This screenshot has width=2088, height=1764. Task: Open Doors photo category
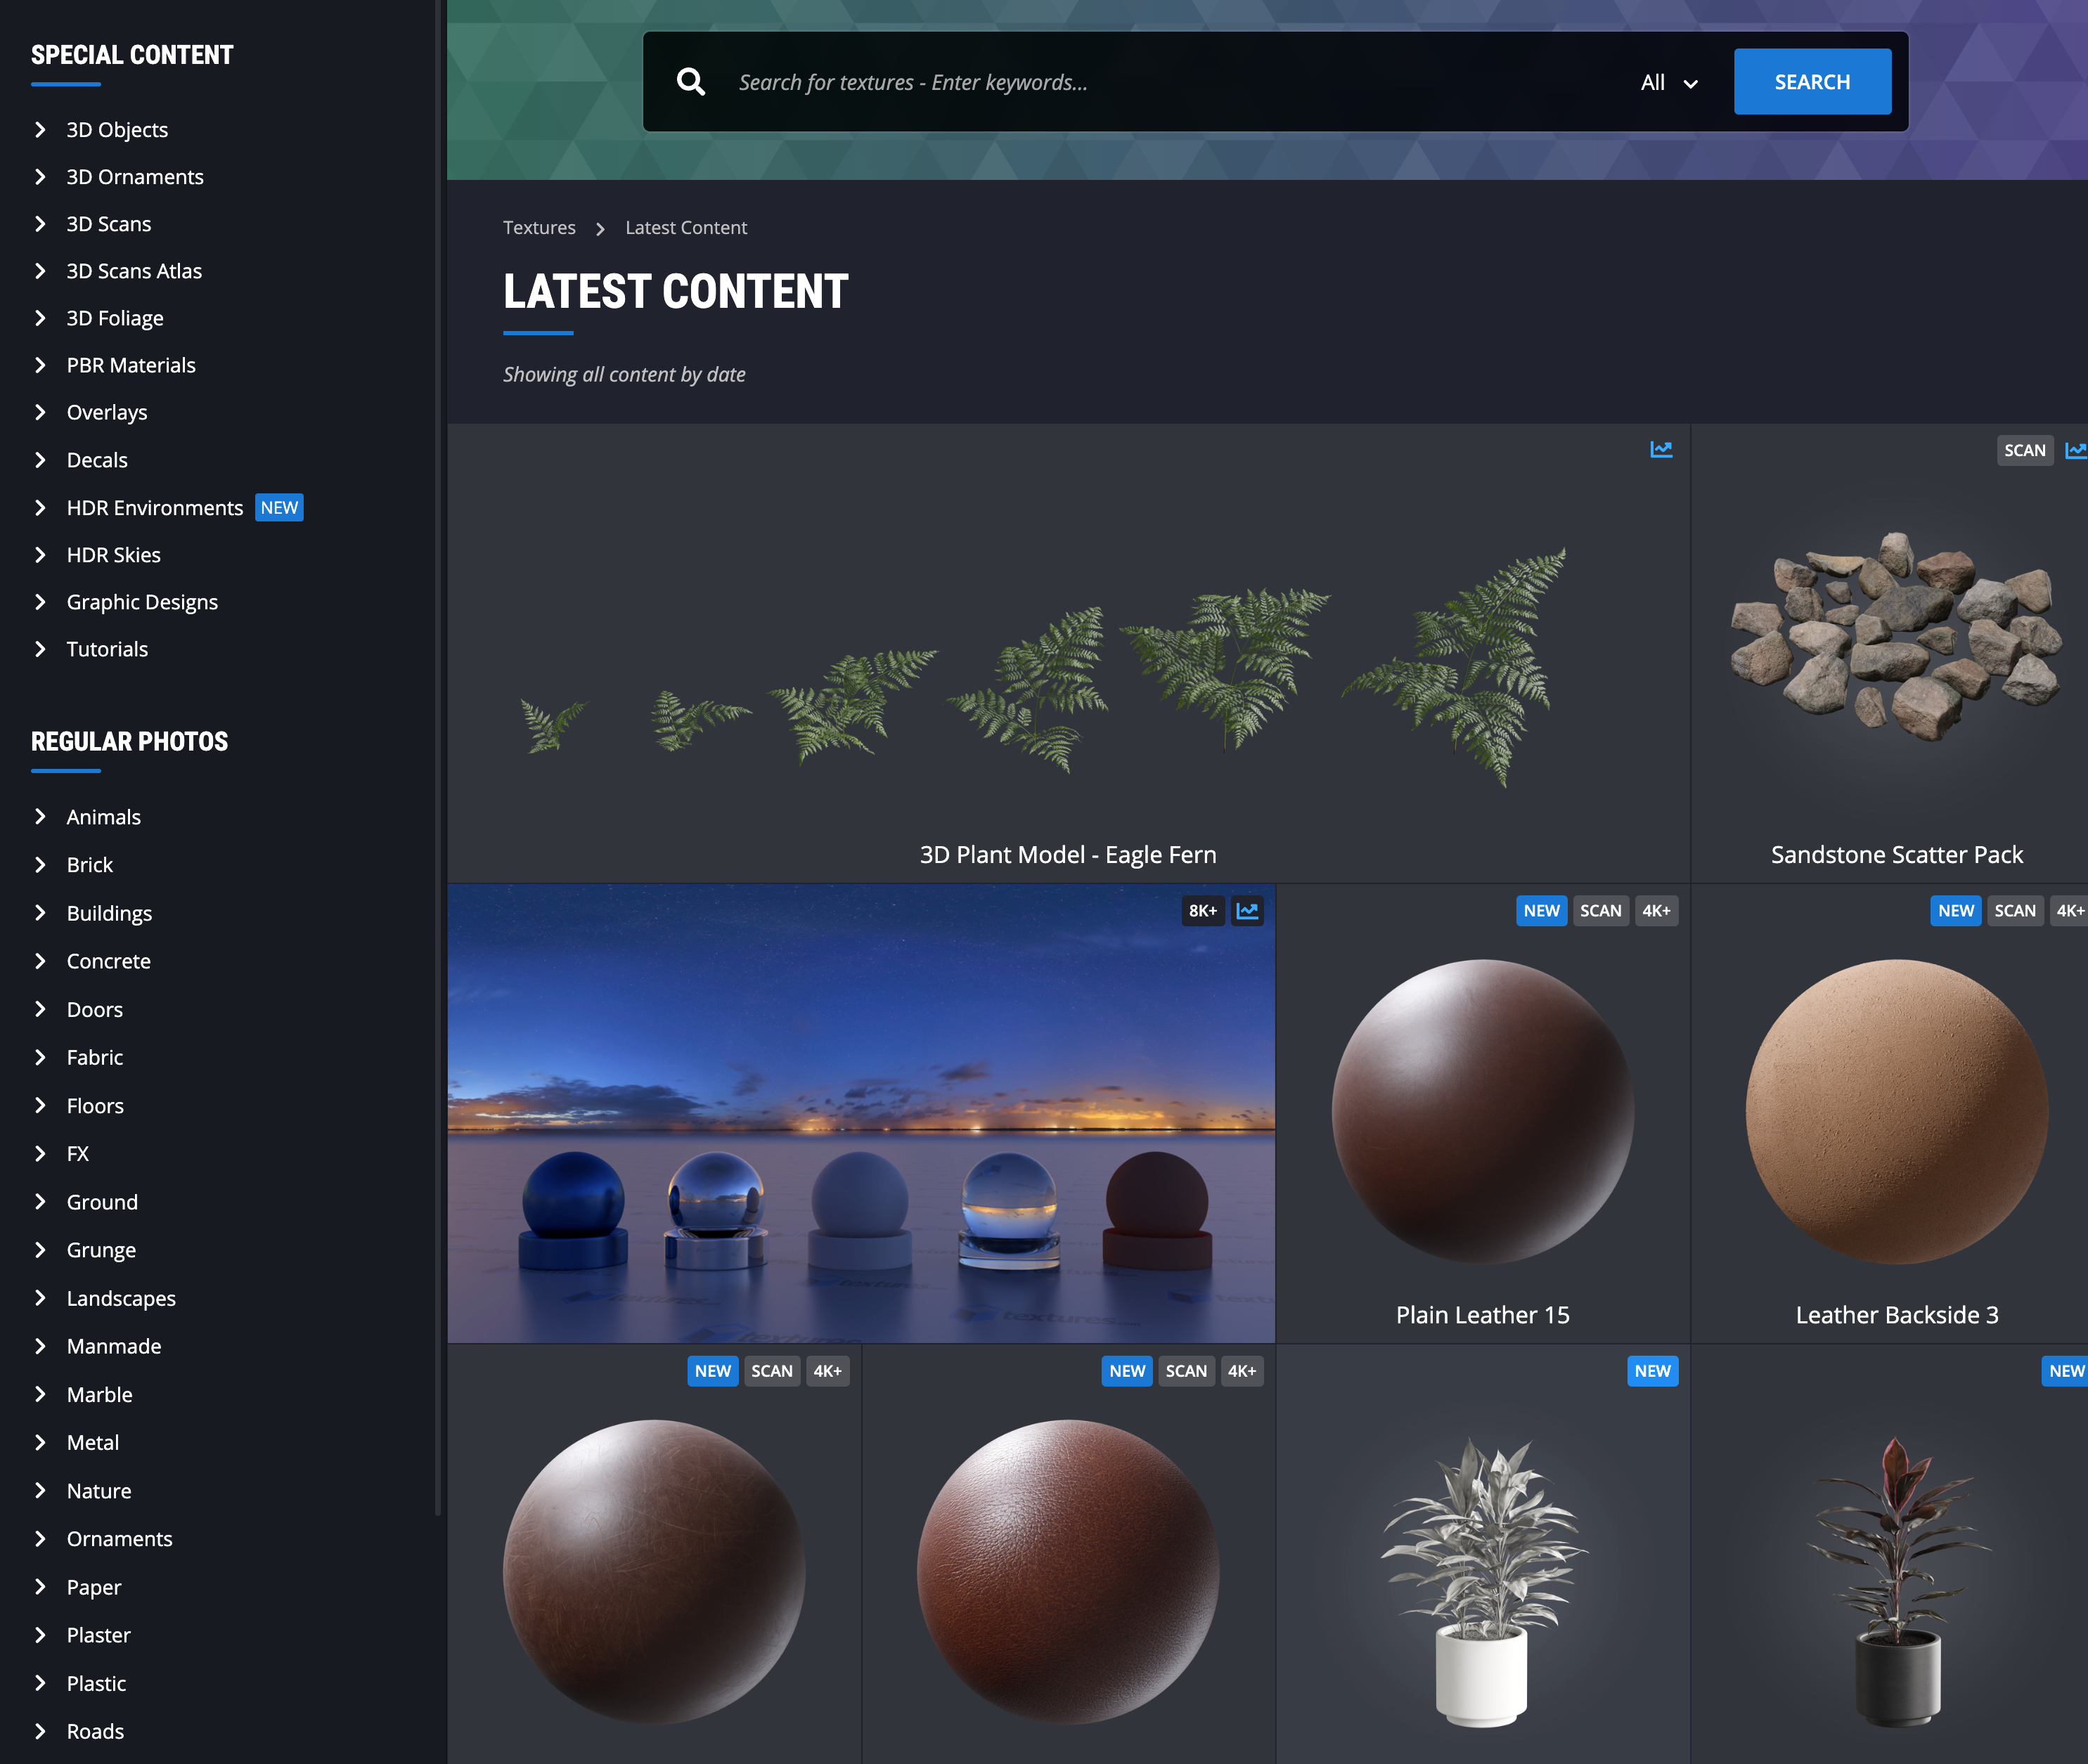coord(95,1009)
